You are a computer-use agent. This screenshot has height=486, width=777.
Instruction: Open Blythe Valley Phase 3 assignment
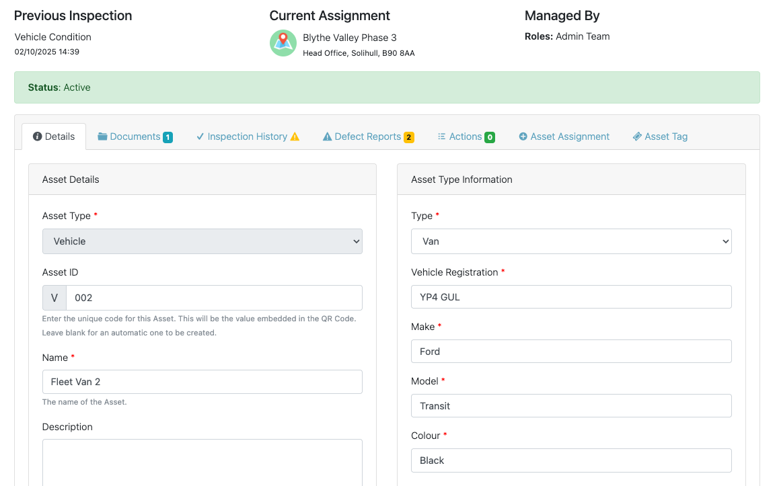click(349, 38)
